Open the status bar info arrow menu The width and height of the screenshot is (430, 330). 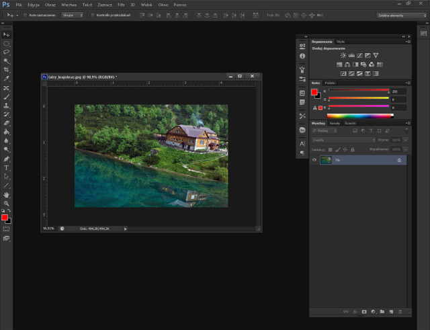point(126,229)
